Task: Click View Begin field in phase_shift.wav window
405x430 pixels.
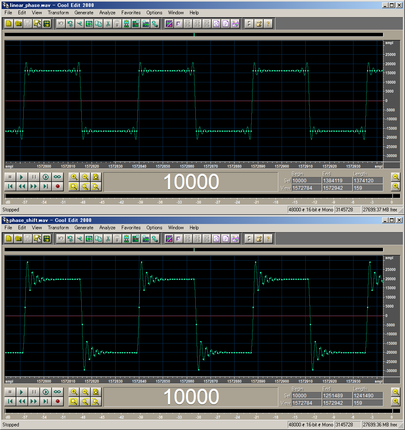Action: point(307,403)
